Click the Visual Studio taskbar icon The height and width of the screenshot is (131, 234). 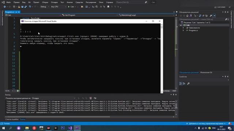[x=70, y=128]
